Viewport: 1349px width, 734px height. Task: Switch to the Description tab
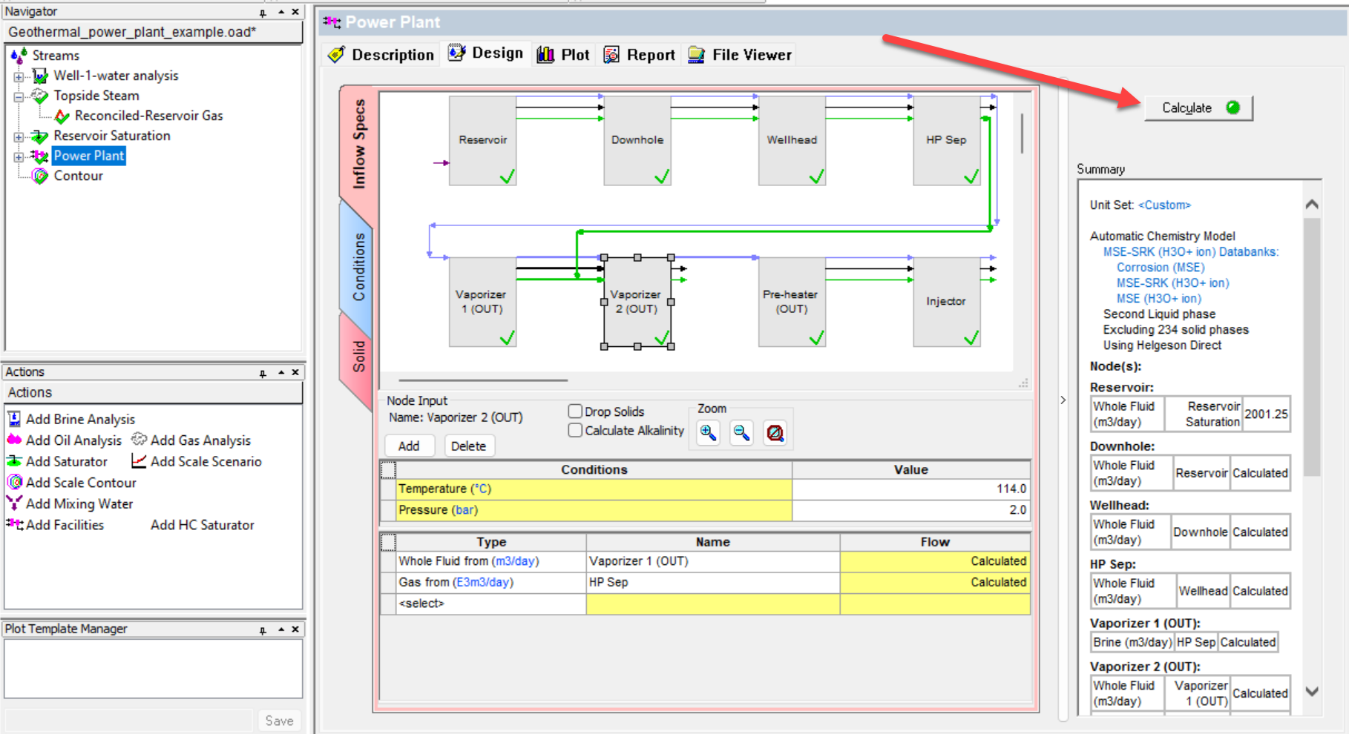point(381,55)
